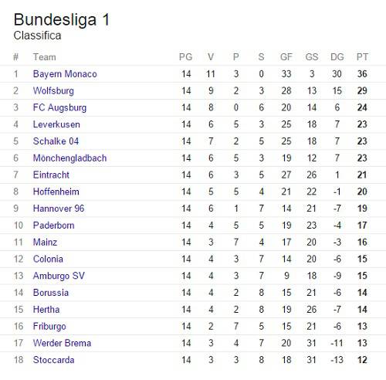386x380 pixels.
Task: Open the Bayern Monaco team link
Action: [65, 74]
